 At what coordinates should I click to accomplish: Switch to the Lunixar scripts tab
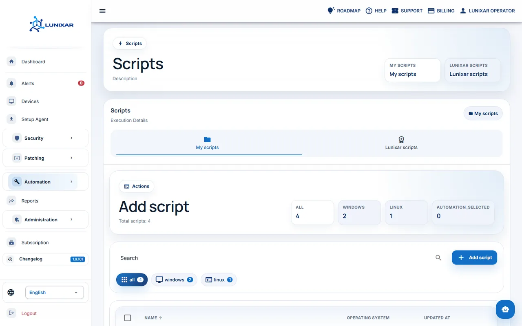pyautogui.click(x=401, y=143)
